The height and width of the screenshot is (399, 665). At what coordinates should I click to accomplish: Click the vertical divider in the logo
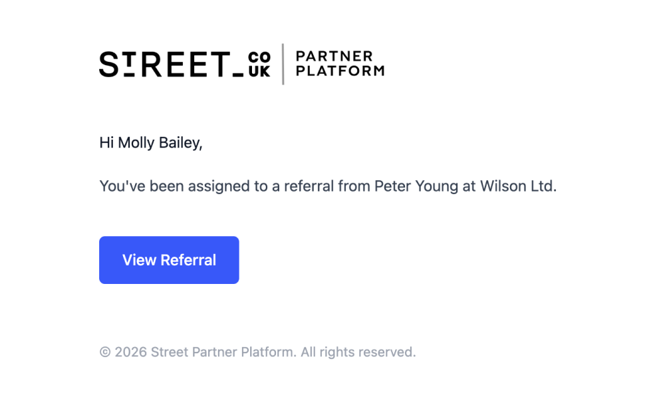(283, 64)
